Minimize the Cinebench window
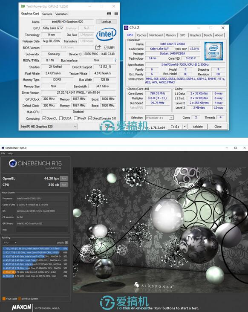Image resolution: width=248 pixels, height=312 pixels. [x=227, y=148]
